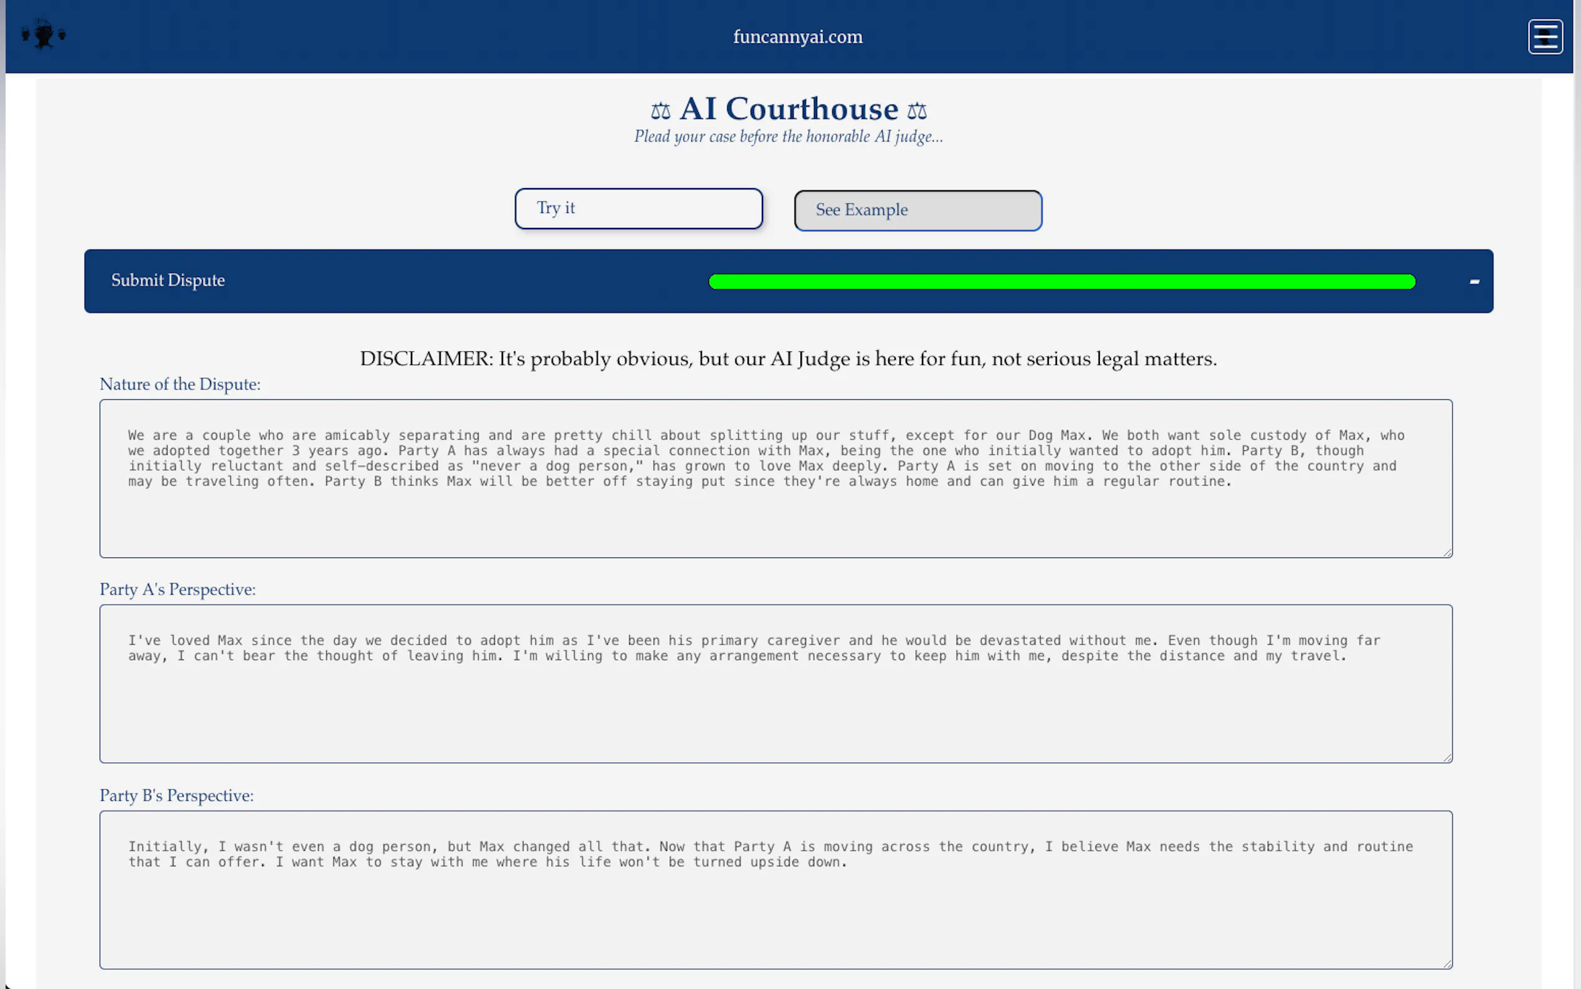The image size is (1581, 989).
Task: Switch to the Try it tab
Action: tap(638, 209)
